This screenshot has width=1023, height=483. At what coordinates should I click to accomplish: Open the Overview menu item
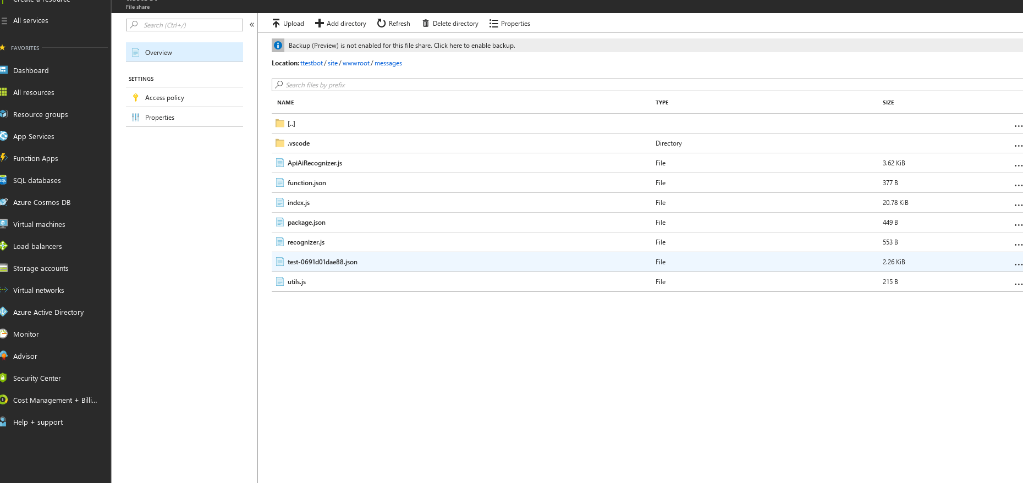184,52
